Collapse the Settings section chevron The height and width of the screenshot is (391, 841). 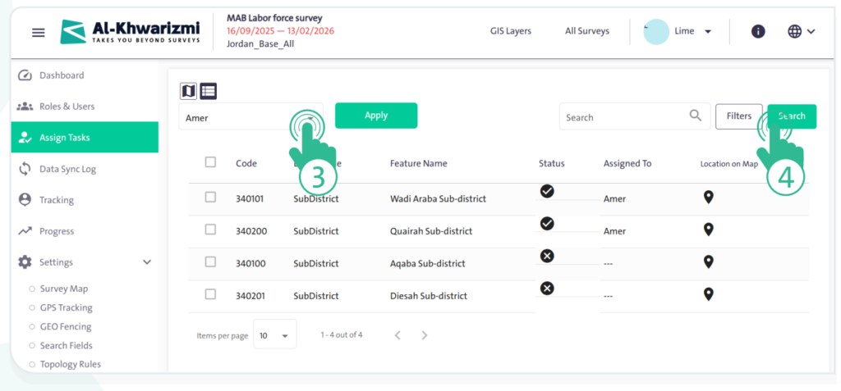pyautogui.click(x=147, y=262)
